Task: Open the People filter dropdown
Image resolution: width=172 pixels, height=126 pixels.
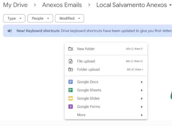Action: [x=40, y=18]
